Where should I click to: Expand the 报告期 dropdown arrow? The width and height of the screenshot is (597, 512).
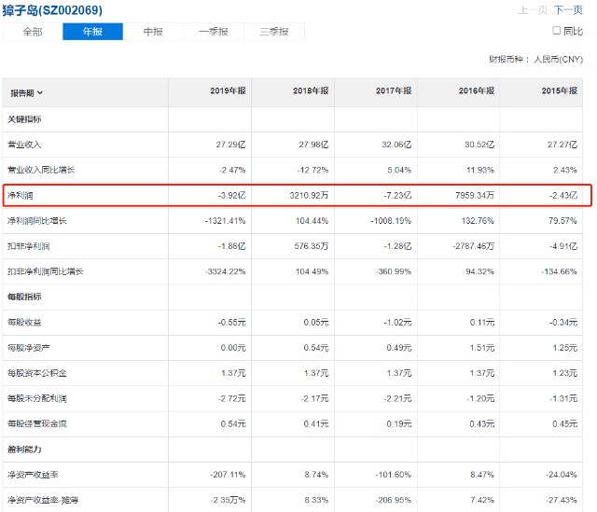pos(40,92)
